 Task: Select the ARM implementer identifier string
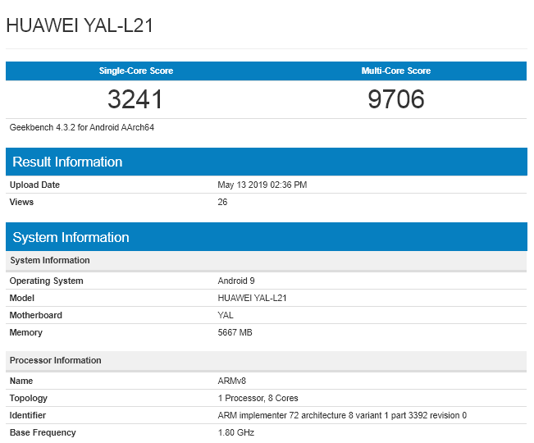click(x=342, y=416)
